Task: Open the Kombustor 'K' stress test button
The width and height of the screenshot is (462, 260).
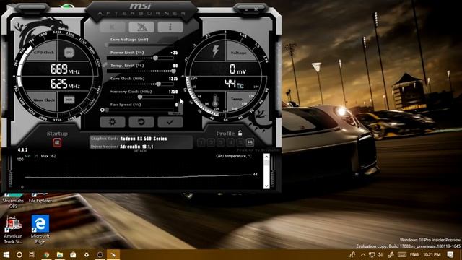Action: tap(113, 27)
